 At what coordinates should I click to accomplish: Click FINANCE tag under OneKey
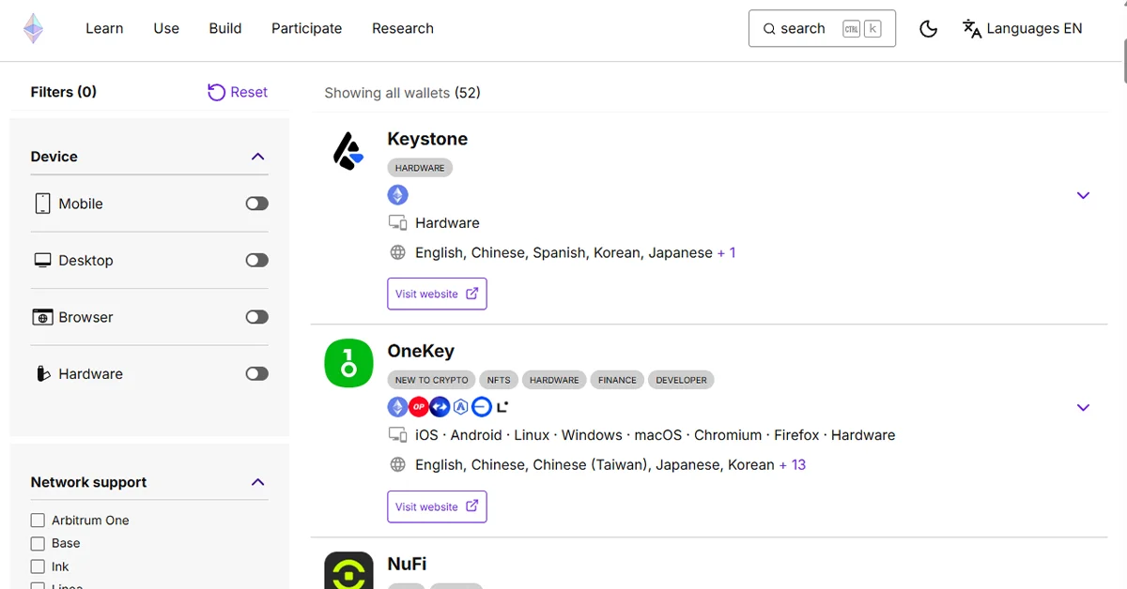617,380
